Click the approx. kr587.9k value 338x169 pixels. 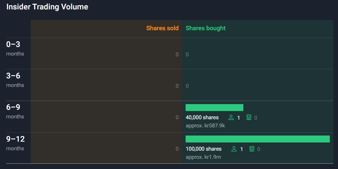(x=205, y=126)
